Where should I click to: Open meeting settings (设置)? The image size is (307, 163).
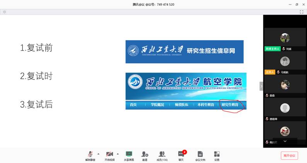tap(217, 155)
